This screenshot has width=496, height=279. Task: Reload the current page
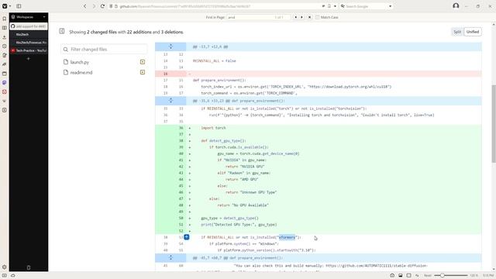click(x=102, y=6)
